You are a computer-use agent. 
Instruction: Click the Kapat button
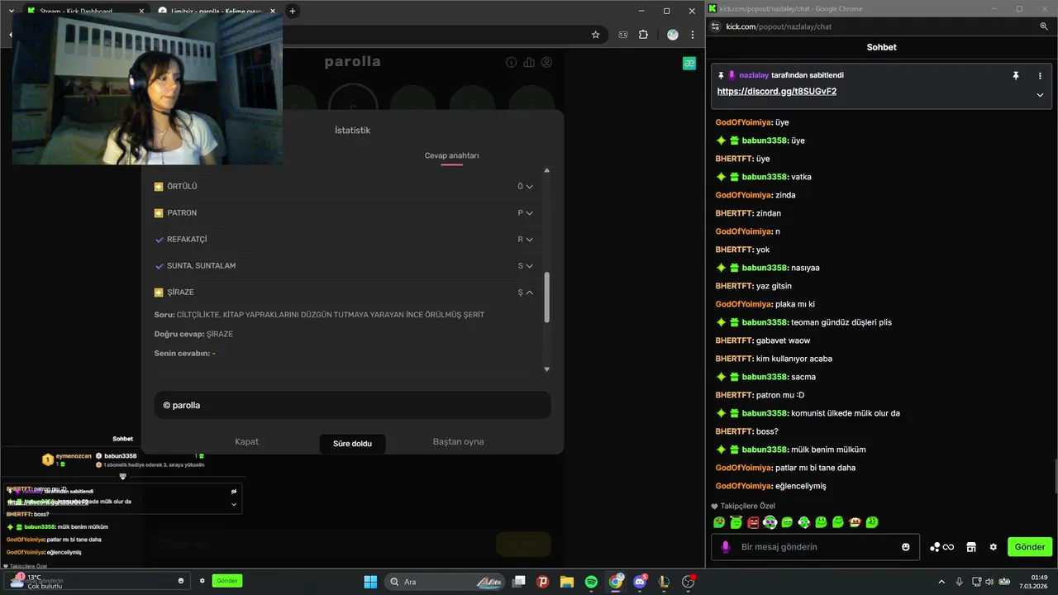pos(246,441)
